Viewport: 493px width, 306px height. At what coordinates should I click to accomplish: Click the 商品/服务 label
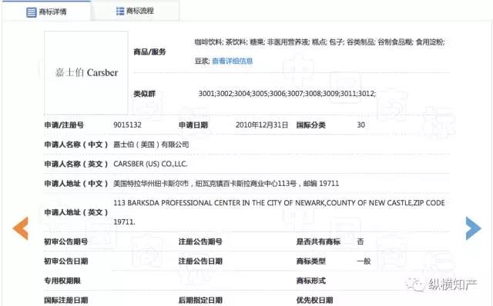(x=149, y=52)
